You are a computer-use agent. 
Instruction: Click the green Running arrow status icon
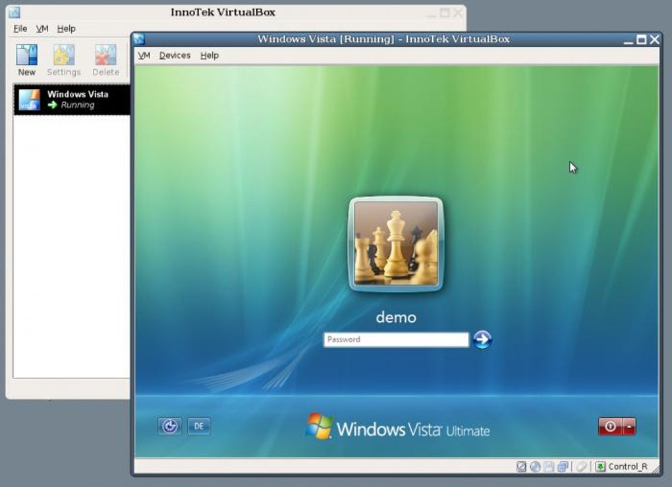(x=53, y=105)
